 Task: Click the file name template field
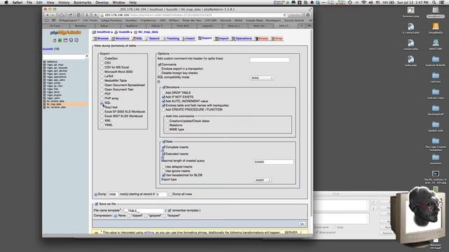pos(144,211)
